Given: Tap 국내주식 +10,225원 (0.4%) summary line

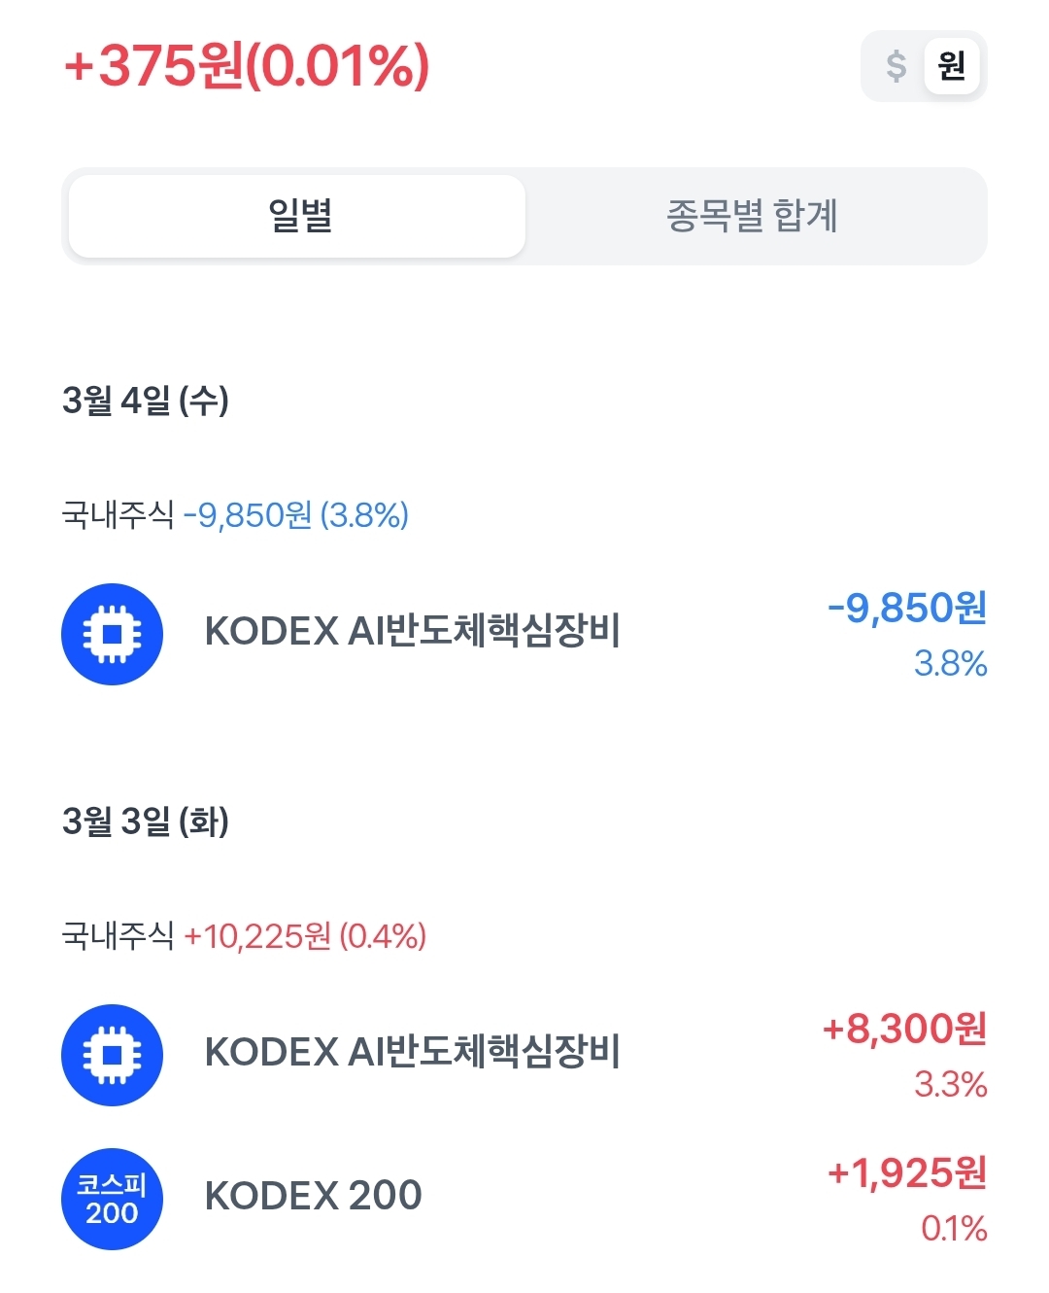Looking at the screenshot, I should 244,936.
